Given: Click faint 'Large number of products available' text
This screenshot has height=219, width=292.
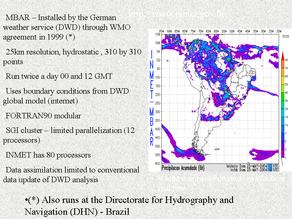Looking at the screenshot, I should click(x=222, y=179).
